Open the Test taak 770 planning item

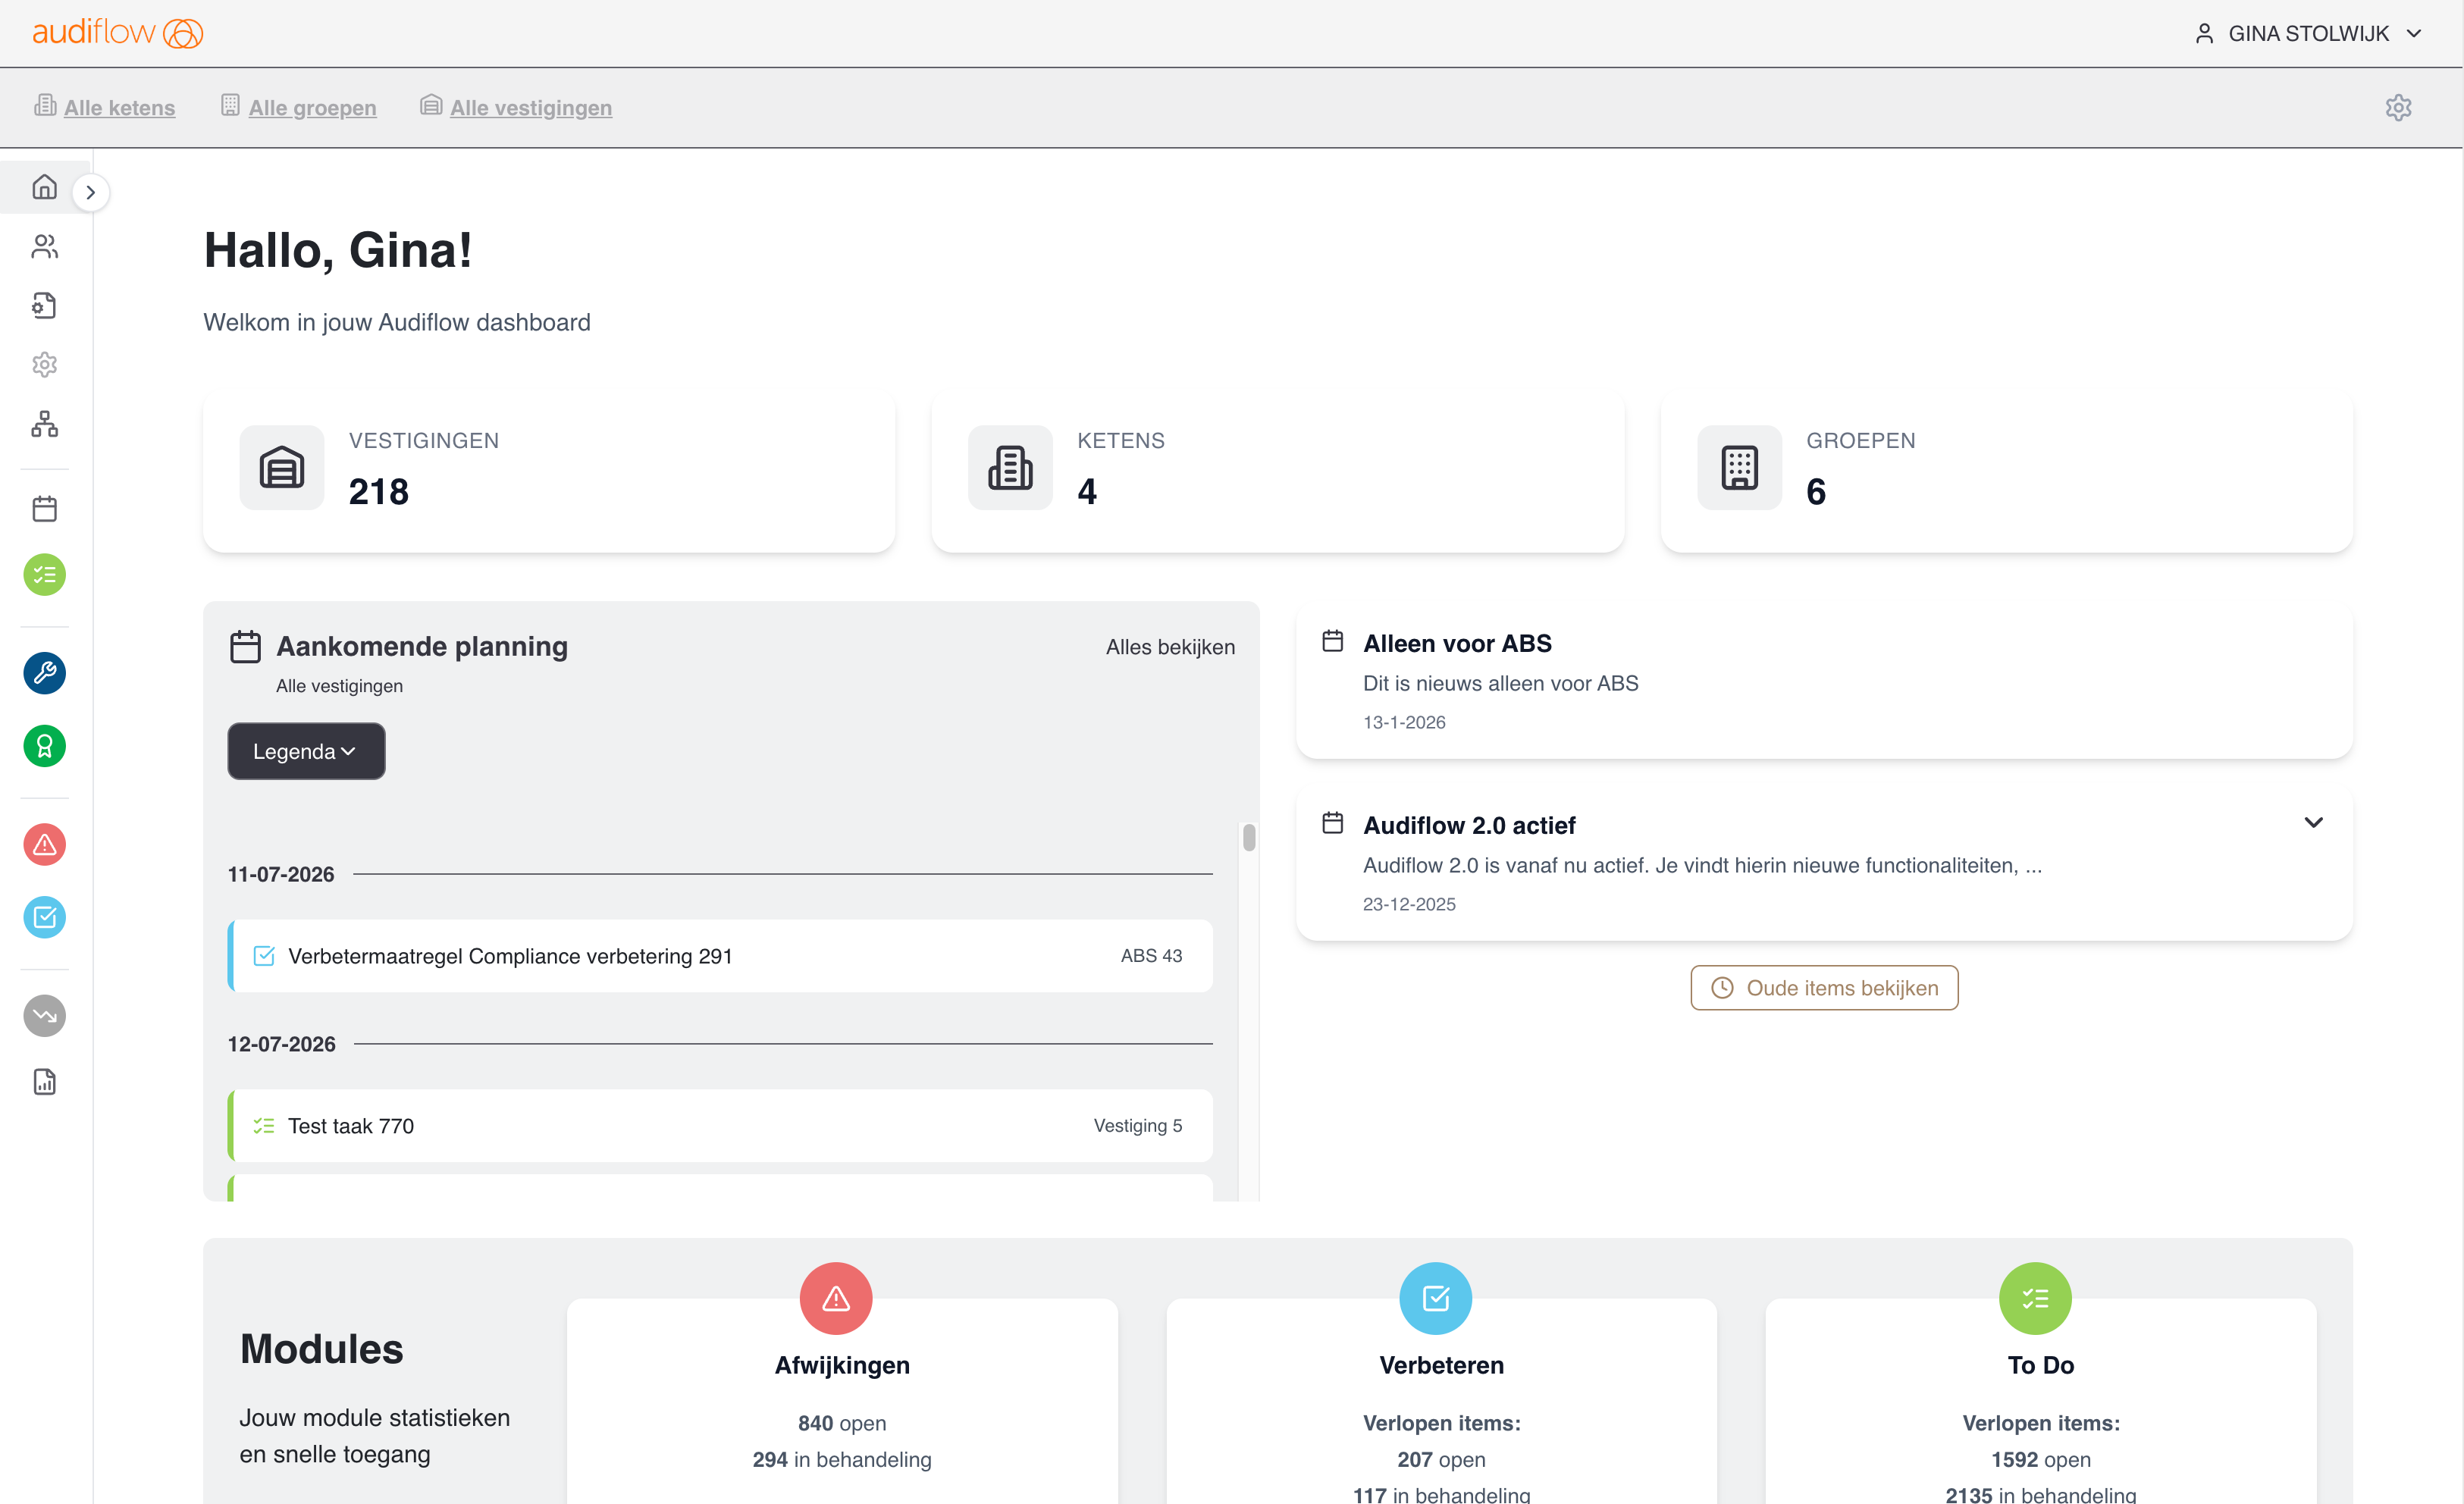coord(720,1126)
